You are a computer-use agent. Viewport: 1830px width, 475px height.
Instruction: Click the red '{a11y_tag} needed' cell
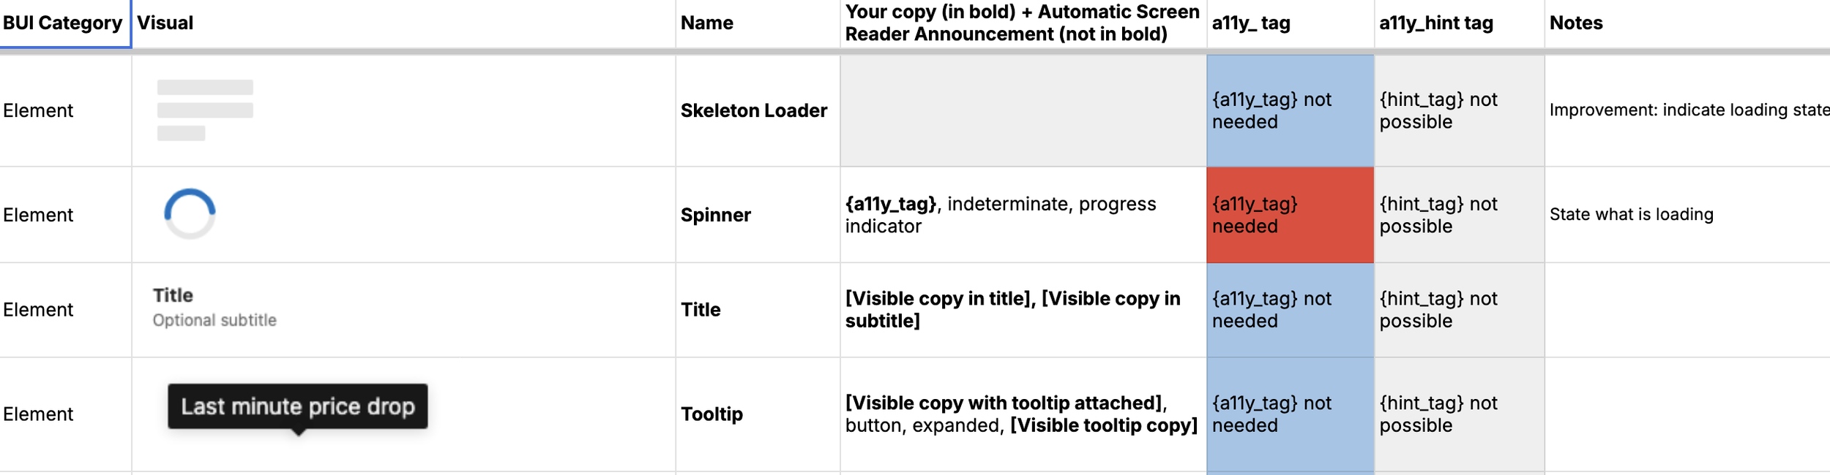[x=1290, y=215]
